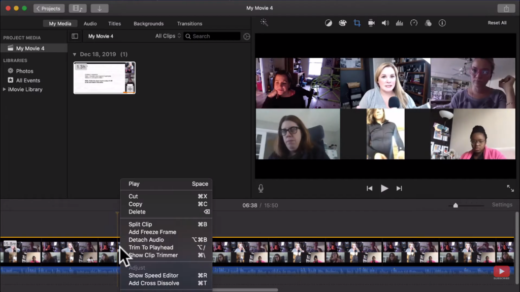
Task: Click the blue audio waveform track
Action: [257, 271]
